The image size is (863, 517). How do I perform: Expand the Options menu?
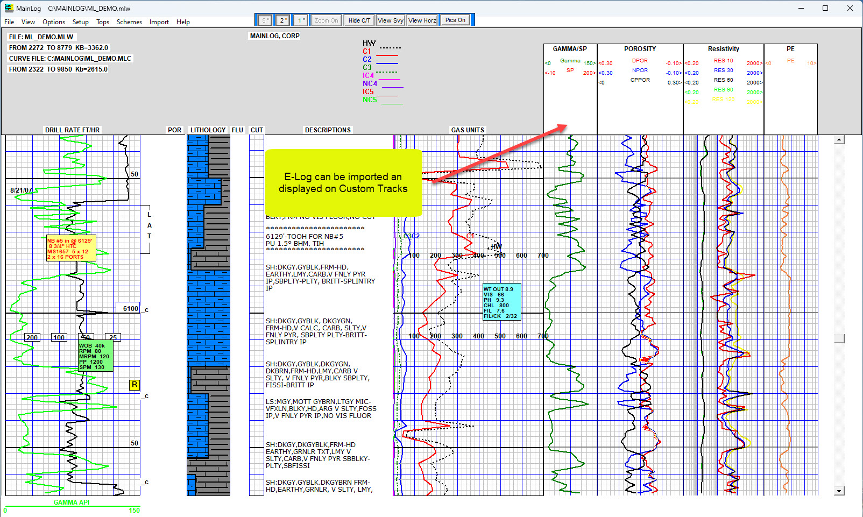[54, 22]
